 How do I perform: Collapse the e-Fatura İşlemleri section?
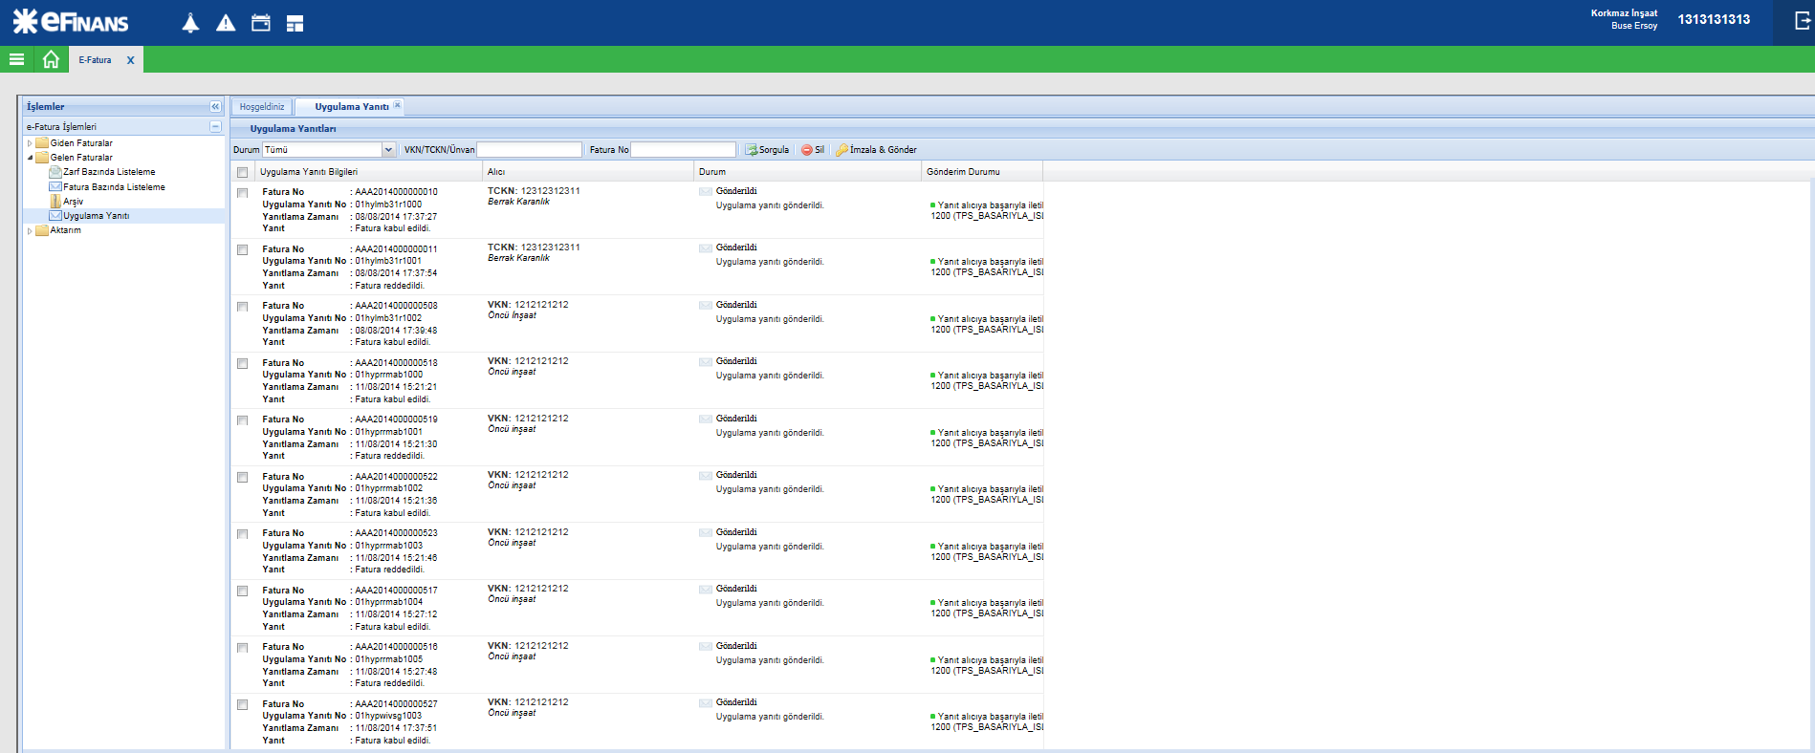[x=215, y=126]
